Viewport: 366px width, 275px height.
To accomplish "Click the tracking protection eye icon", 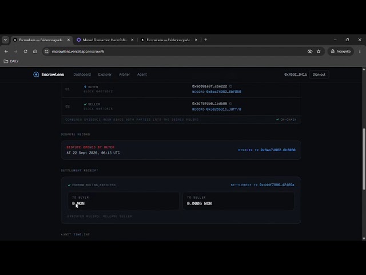I will click(310, 52).
